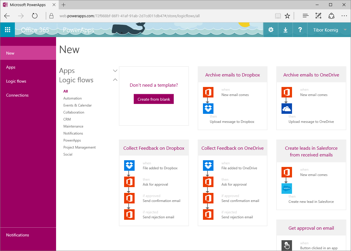Filter templates by Maintenance
Screen dimensions: 351x251
(x=73, y=126)
